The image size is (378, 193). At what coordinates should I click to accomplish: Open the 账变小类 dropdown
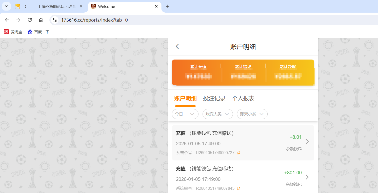point(252,114)
